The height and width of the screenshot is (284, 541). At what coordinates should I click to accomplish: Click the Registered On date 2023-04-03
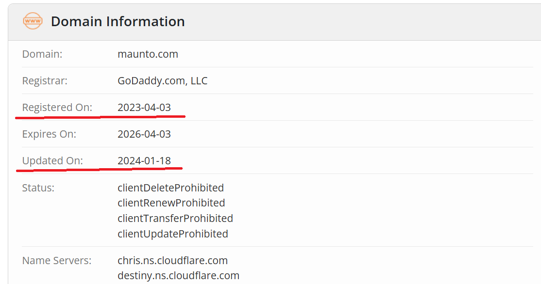pos(144,108)
